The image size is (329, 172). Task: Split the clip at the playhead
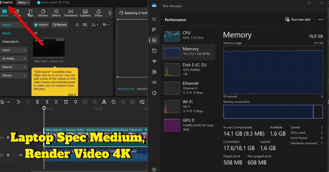[37, 102]
